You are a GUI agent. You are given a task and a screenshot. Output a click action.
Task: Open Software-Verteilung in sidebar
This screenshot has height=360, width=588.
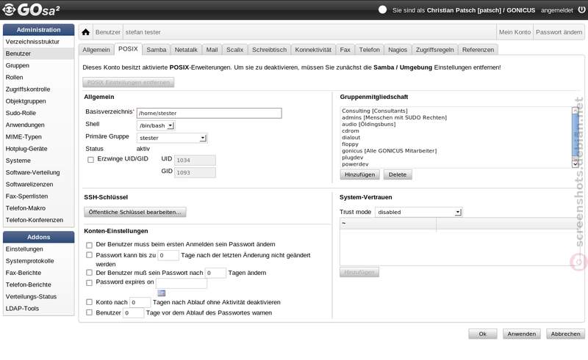tap(39, 172)
